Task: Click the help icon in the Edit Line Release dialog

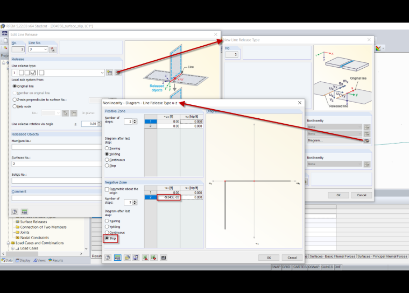Action: tap(15, 212)
